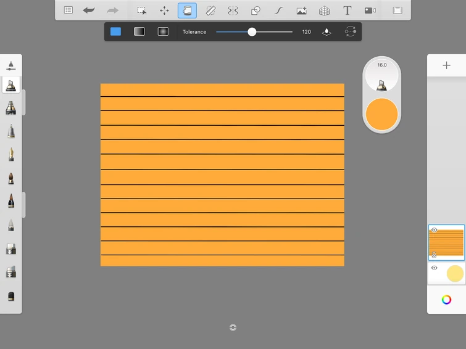This screenshot has width=466, height=349.
Task: Toggle the sample all layers droplet
Action: [327, 32]
